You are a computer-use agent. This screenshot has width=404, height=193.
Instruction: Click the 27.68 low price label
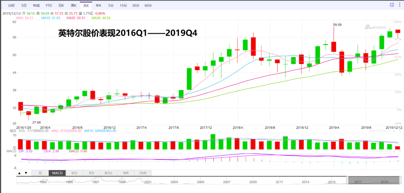37,122
